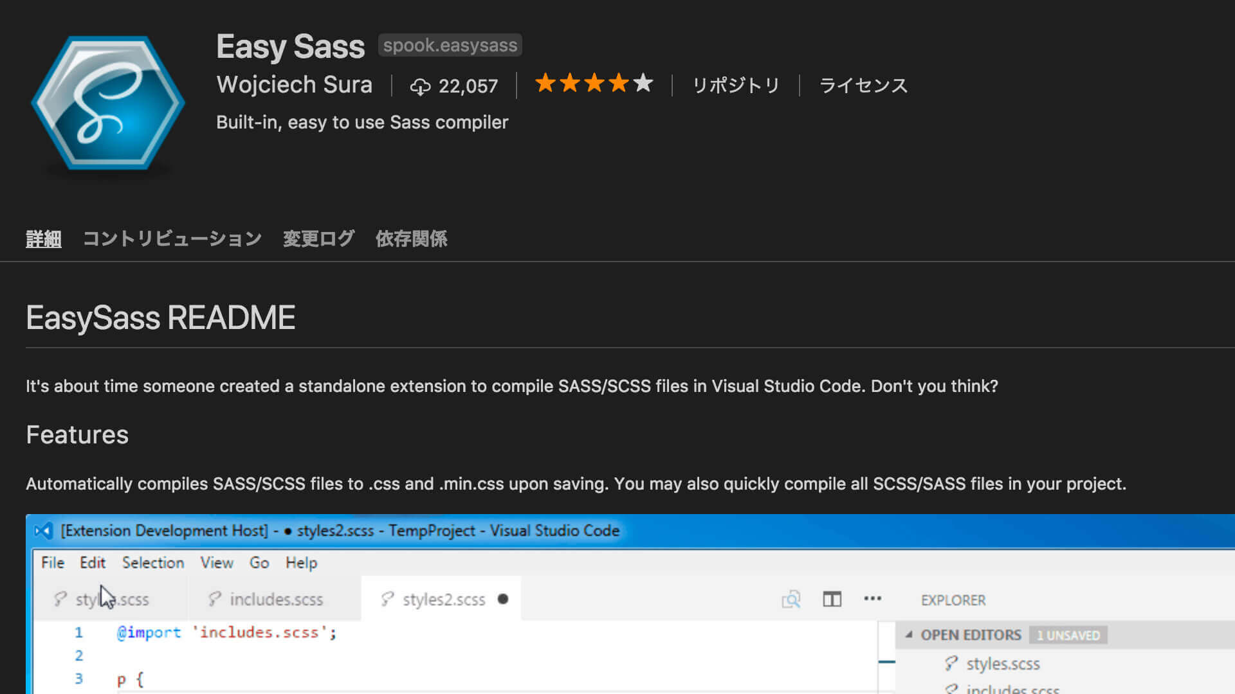The height and width of the screenshot is (694, 1235).
Task: Open the ライセンス link
Action: pos(863,85)
